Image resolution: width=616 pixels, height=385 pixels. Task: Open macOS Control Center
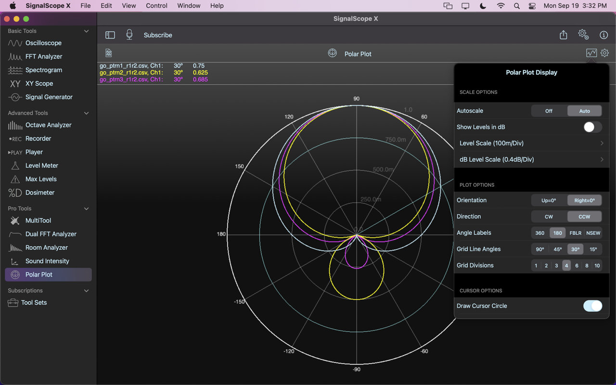pos(532,6)
